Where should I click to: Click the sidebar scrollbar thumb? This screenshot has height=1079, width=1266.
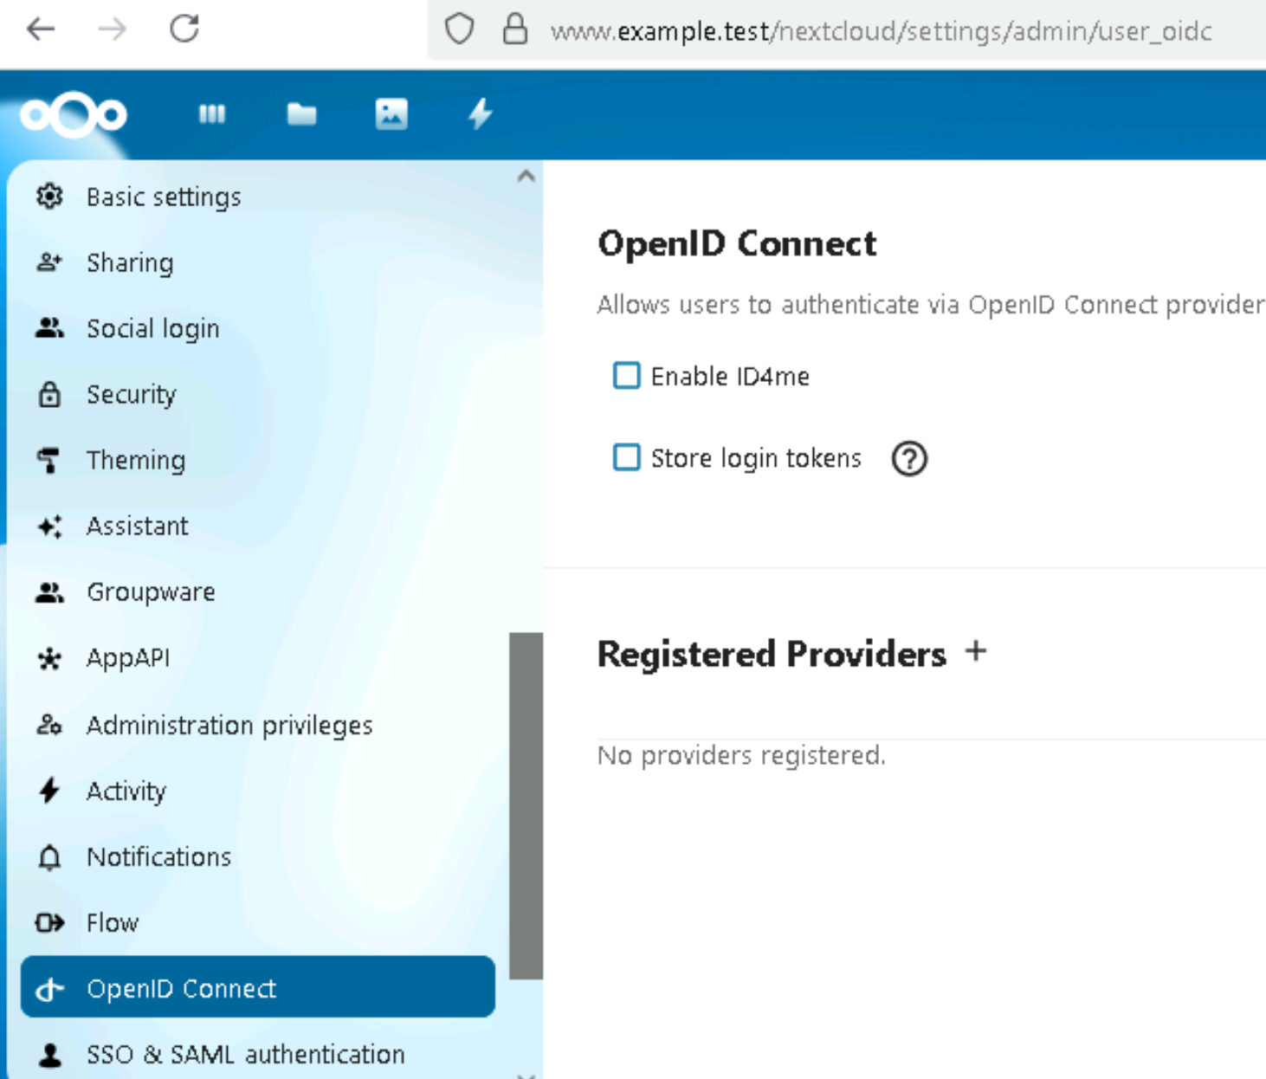(526, 806)
